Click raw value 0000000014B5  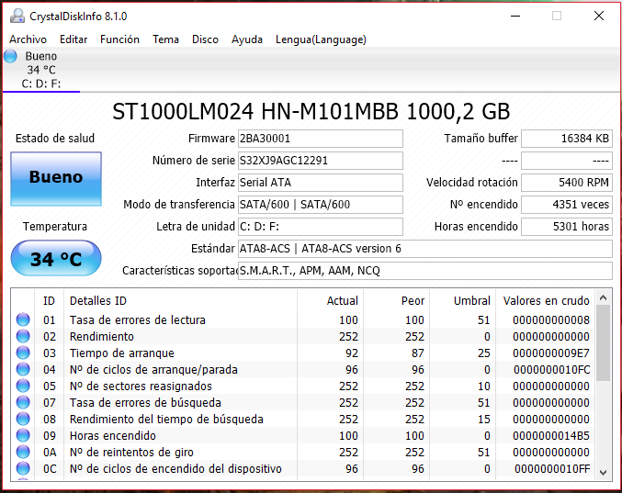(551, 435)
